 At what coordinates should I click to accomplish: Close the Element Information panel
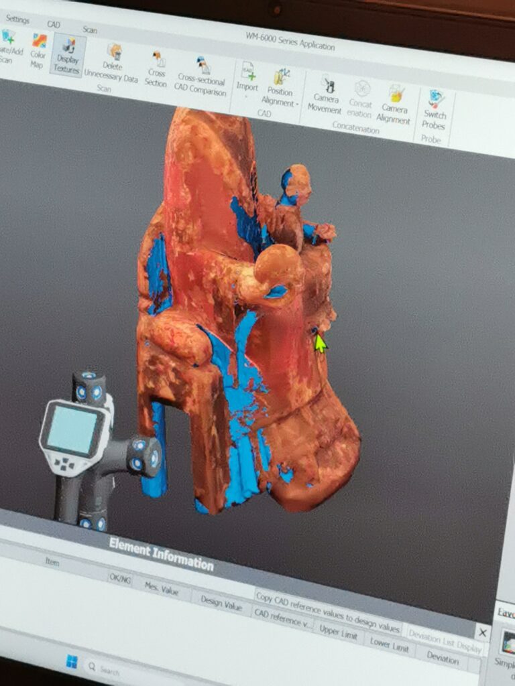click(482, 632)
